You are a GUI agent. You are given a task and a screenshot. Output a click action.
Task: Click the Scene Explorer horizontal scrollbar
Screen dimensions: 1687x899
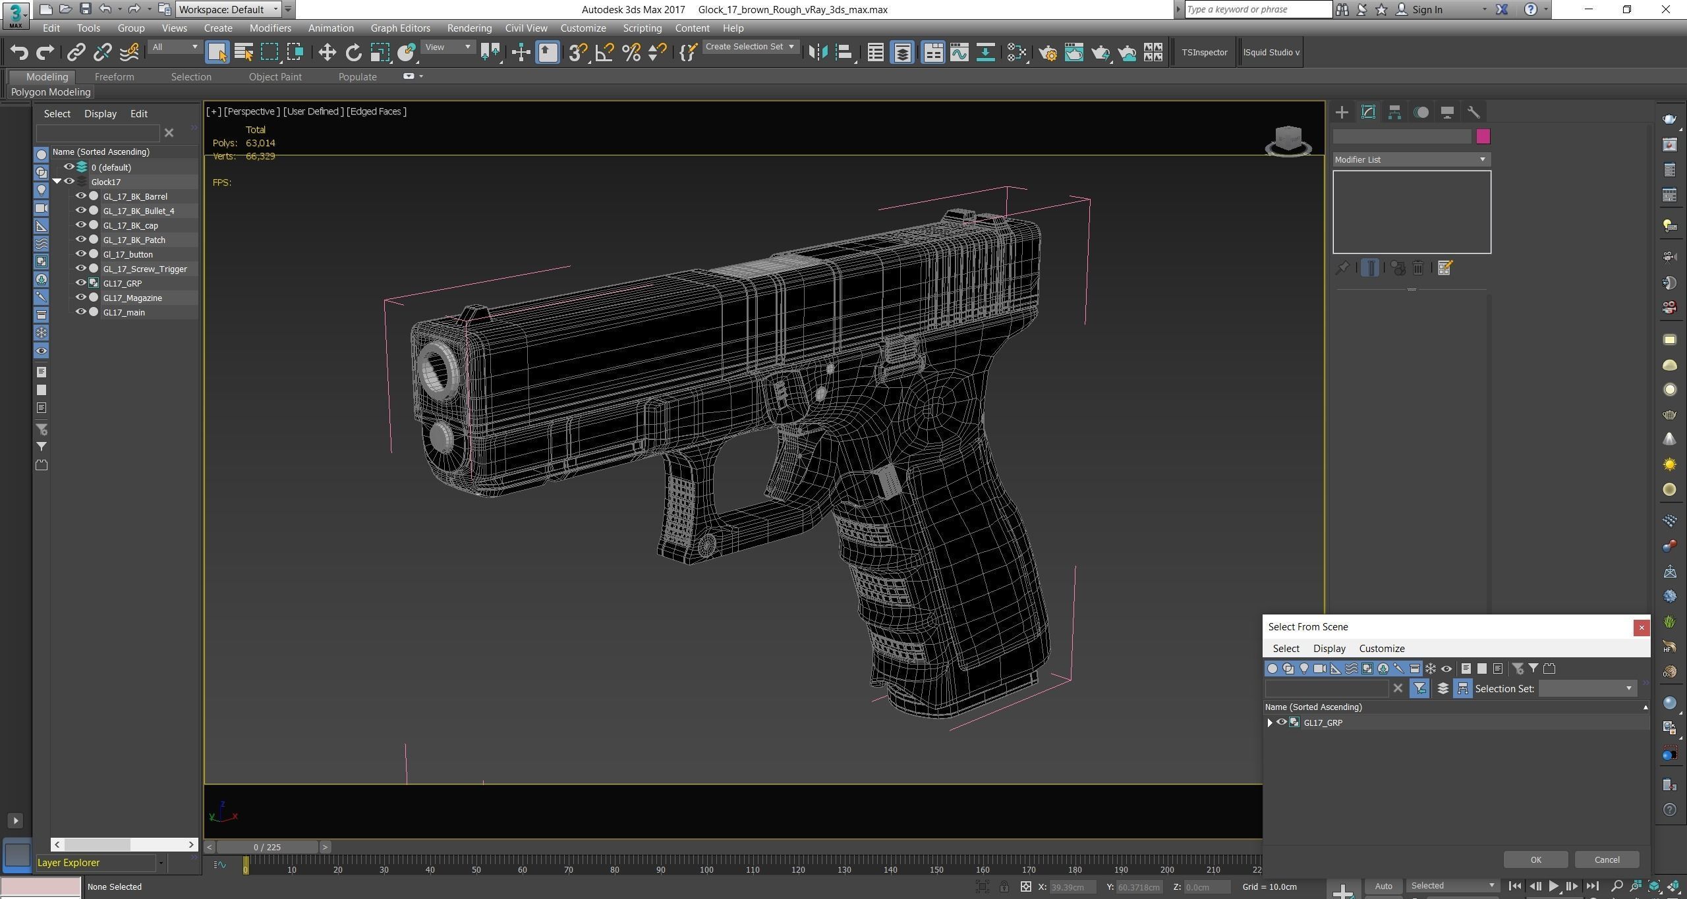(x=125, y=844)
